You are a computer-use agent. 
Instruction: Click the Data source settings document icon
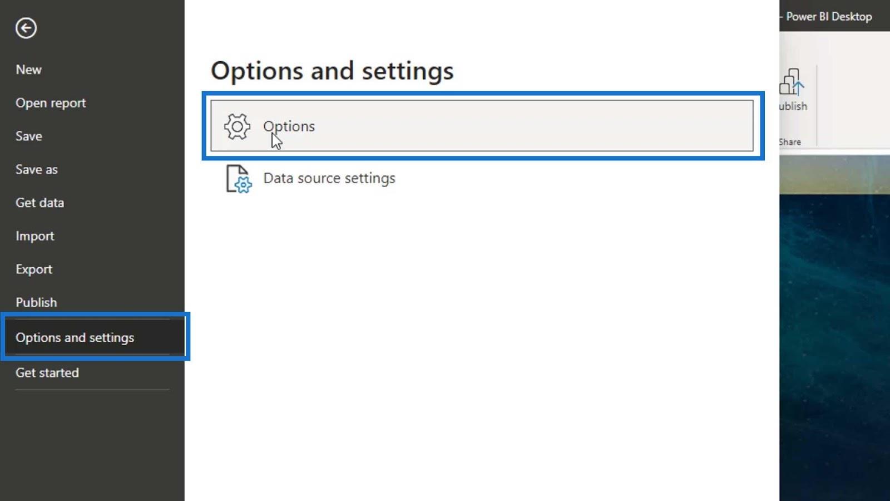tap(239, 179)
